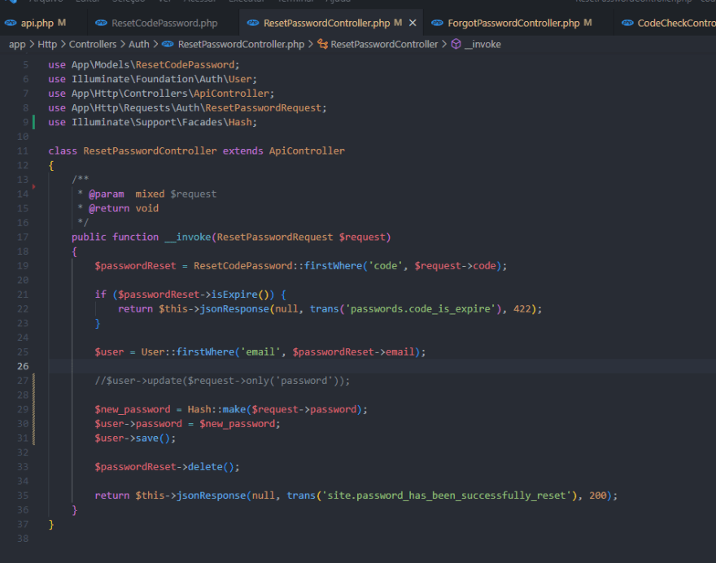This screenshot has height=563, width=716.
Task: Open the ResetCodePassword.php tab
Action: [x=164, y=23]
